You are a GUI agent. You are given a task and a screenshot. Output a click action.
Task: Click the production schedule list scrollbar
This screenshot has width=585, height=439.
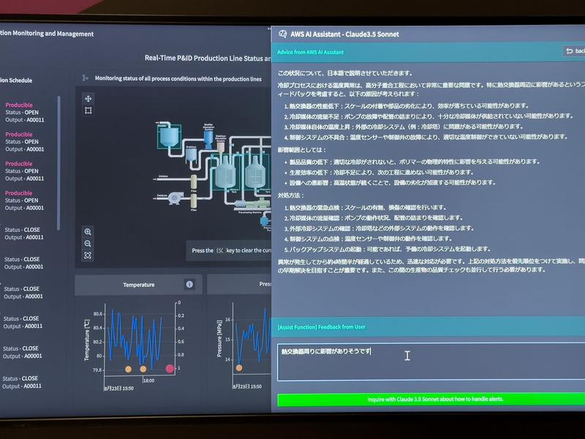58,162
